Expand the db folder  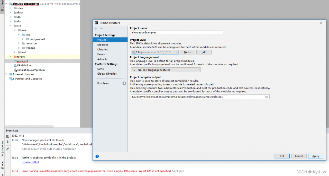click(x=10, y=17)
